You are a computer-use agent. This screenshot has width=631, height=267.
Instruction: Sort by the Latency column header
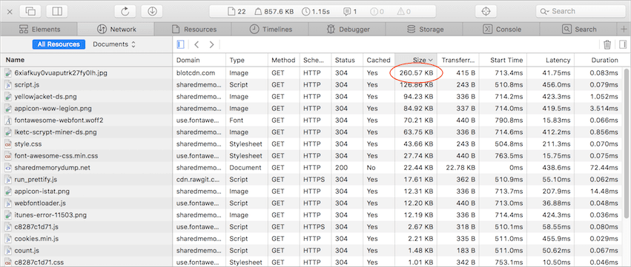tap(550, 60)
